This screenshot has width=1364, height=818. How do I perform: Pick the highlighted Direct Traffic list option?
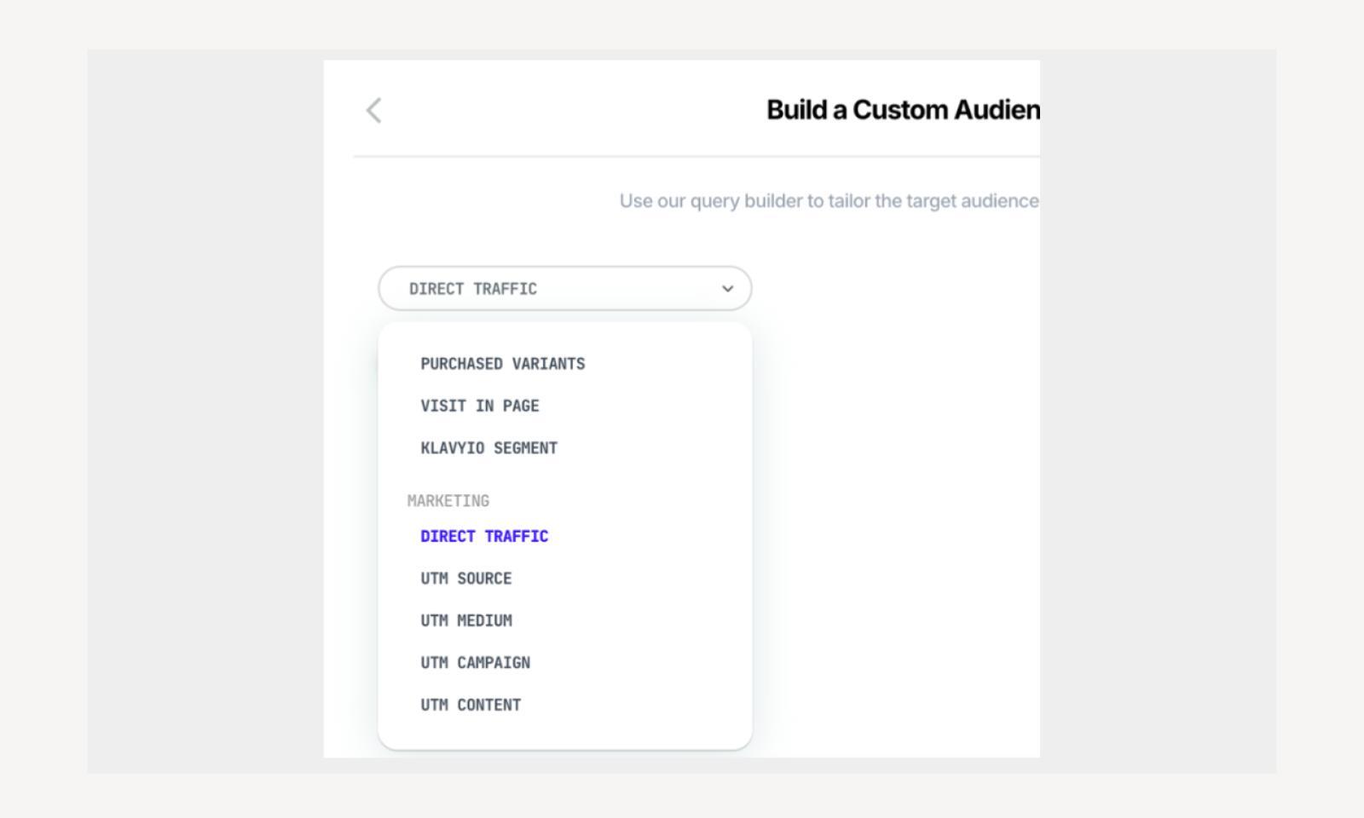point(484,537)
